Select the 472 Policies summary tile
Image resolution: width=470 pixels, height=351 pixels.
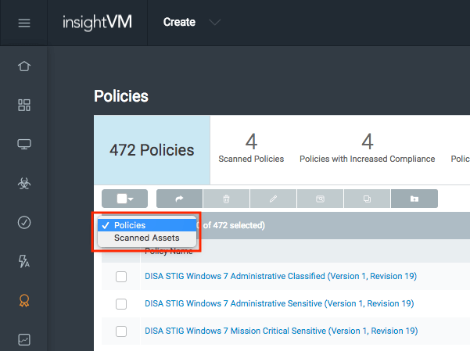tap(152, 150)
